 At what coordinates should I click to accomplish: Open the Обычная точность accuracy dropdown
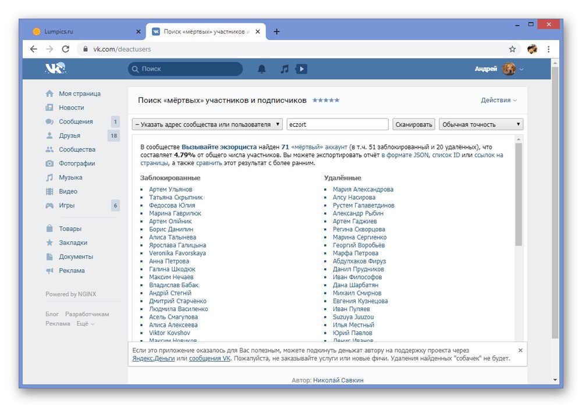[x=481, y=124]
